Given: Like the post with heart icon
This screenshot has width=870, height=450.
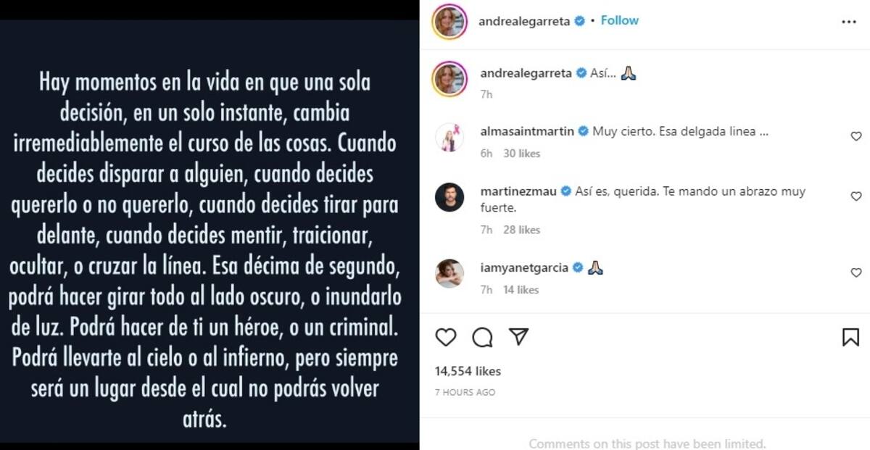Looking at the screenshot, I should [x=446, y=337].
